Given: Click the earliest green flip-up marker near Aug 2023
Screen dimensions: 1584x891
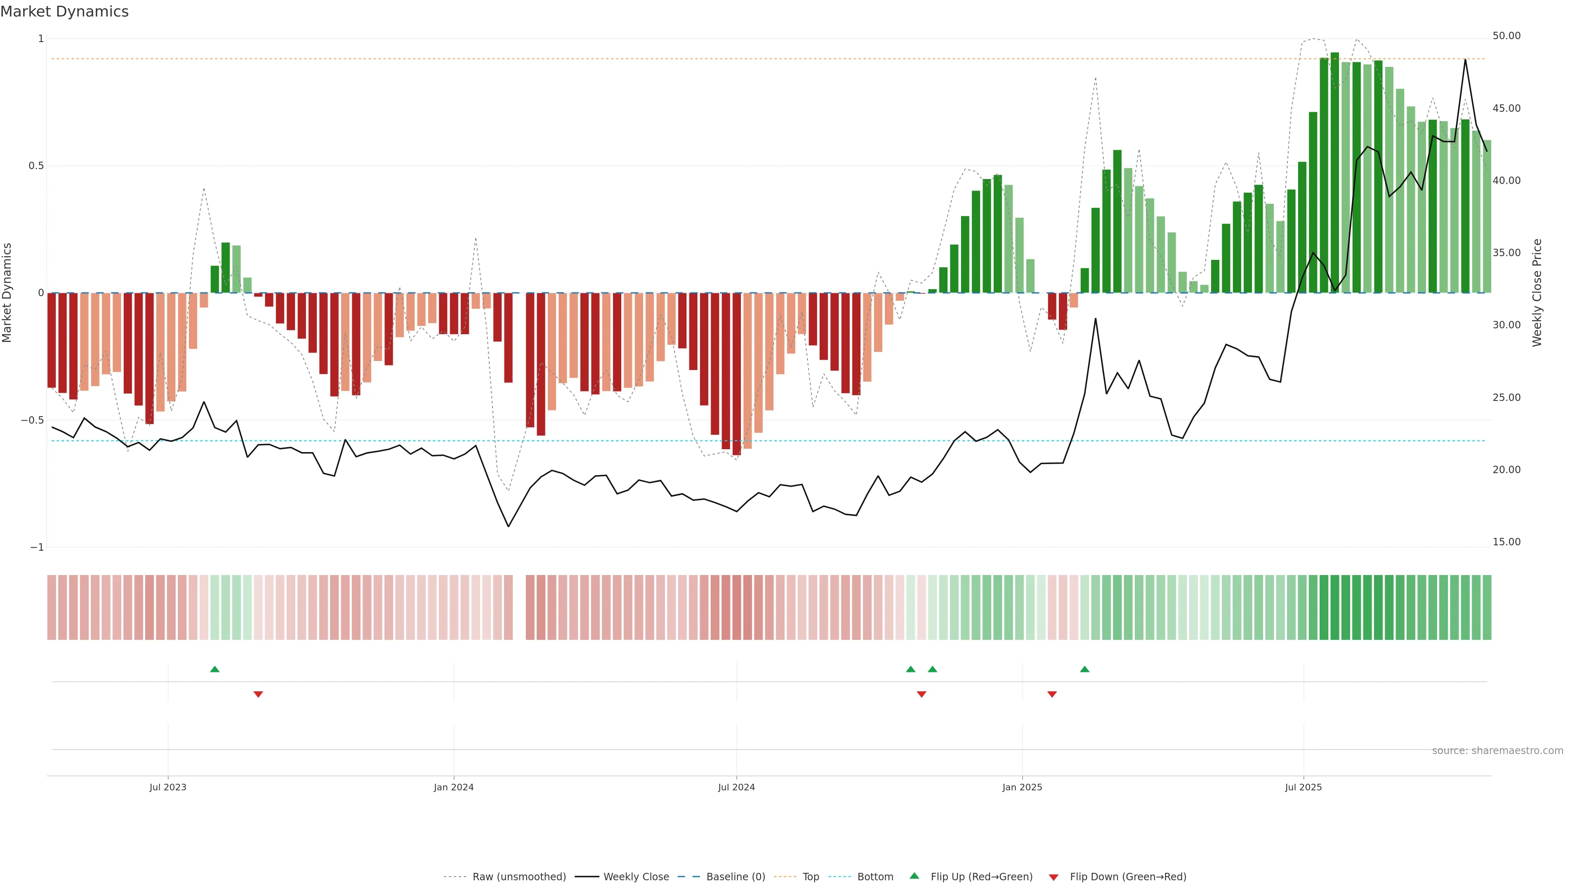Looking at the screenshot, I should tap(214, 669).
